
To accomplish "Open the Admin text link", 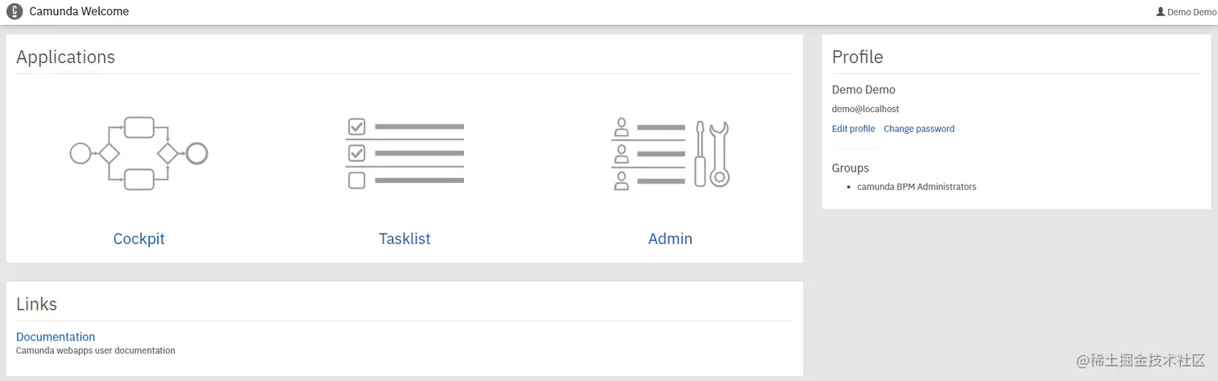I will point(670,238).
